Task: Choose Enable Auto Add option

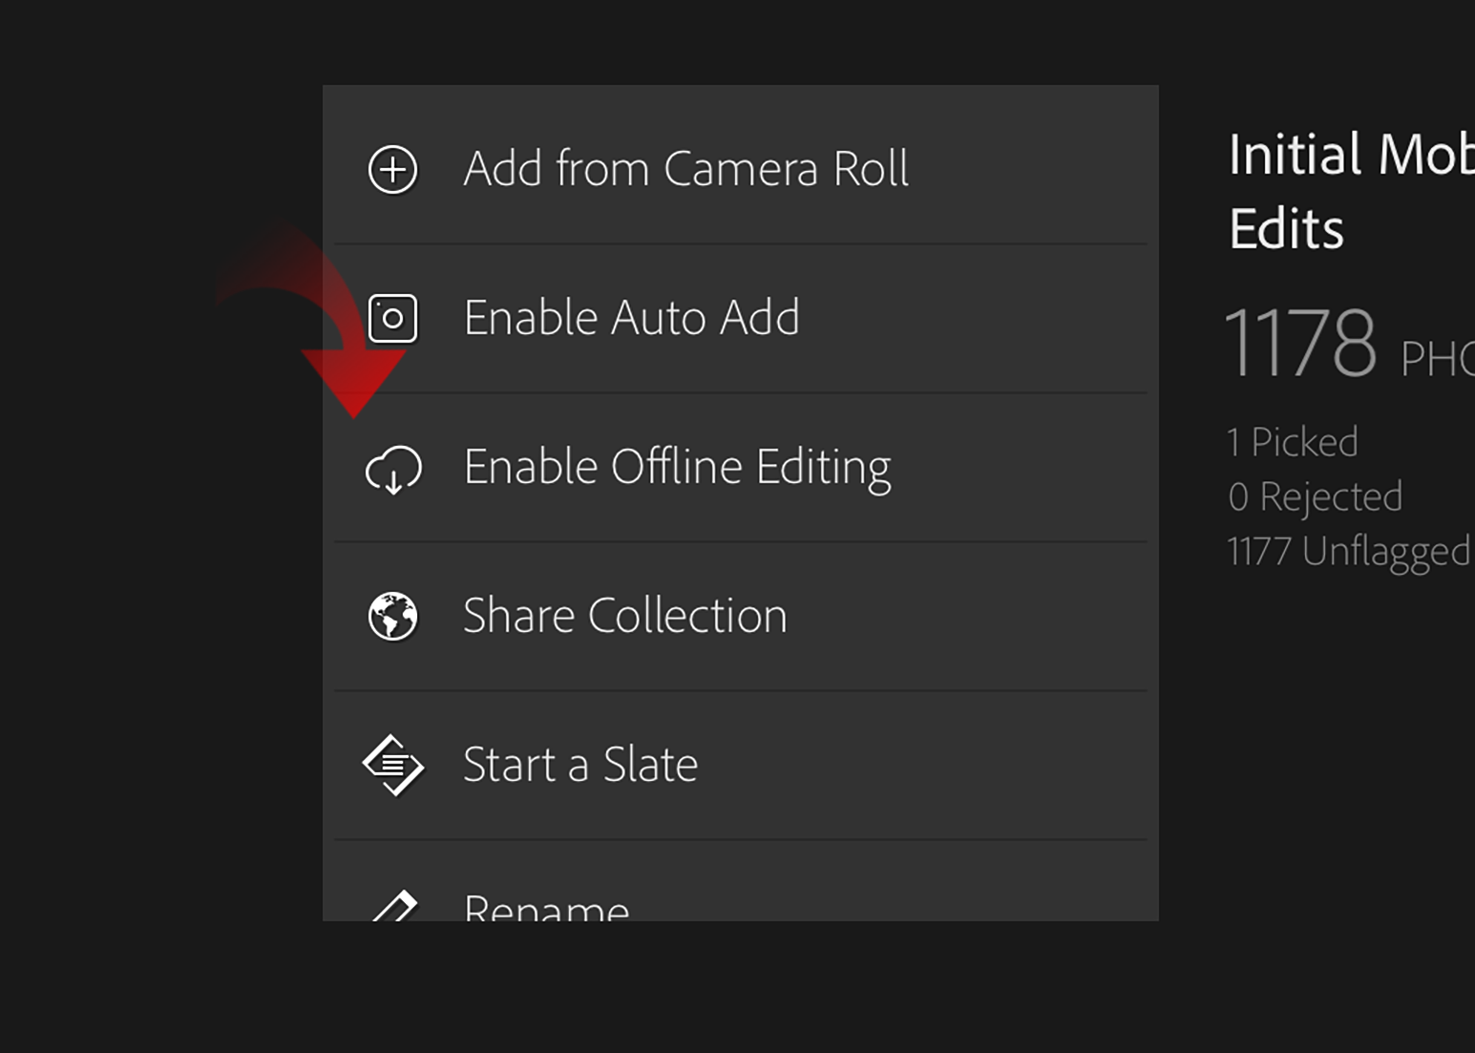Action: tap(741, 318)
